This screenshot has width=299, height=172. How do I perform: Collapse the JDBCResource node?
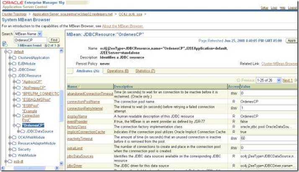[10, 76]
